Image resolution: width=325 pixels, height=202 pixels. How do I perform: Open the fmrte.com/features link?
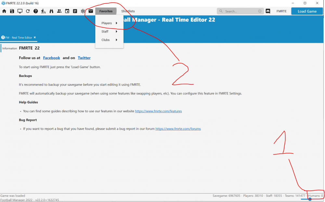coord(158,111)
